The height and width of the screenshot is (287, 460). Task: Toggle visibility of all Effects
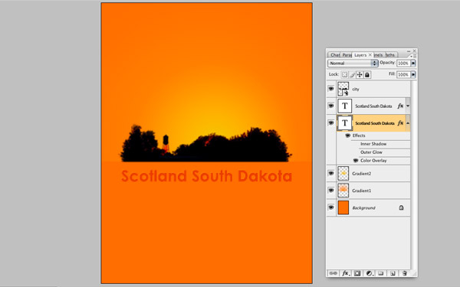[x=348, y=135]
